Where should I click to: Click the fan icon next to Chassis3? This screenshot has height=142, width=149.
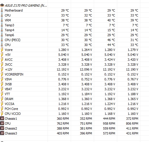2,133
